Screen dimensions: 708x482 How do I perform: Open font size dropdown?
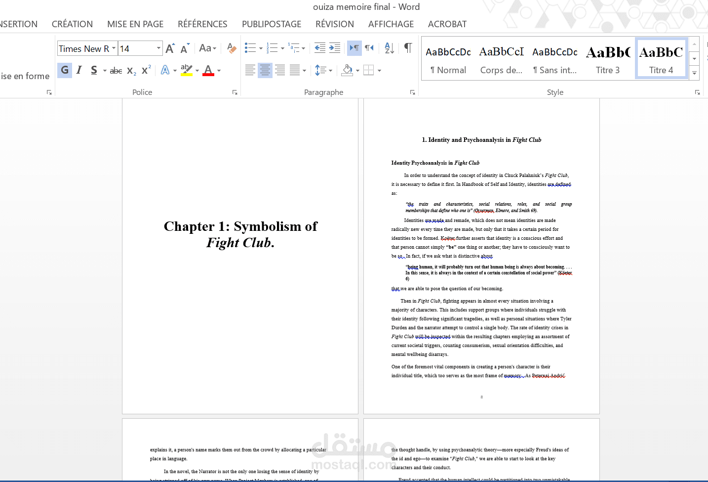pos(159,48)
